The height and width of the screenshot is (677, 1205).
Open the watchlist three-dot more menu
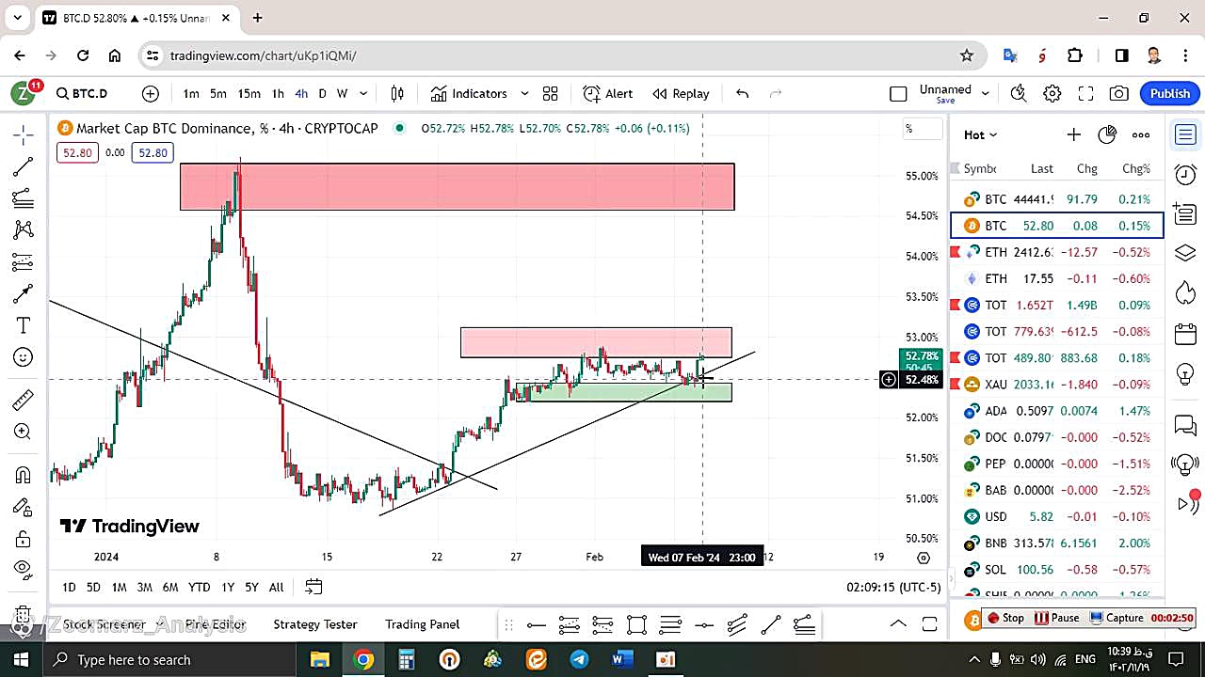[1141, 134]
